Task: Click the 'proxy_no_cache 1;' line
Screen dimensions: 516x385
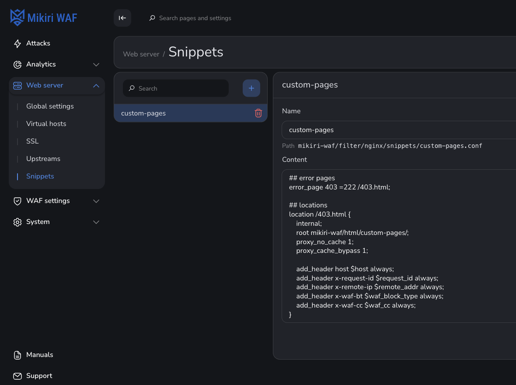Action: [x=325, y=242]
